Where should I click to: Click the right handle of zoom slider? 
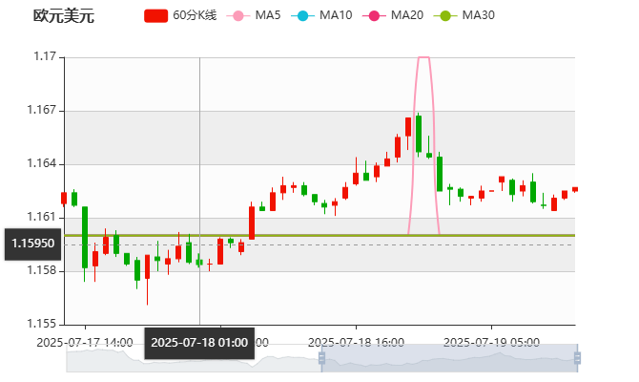577,358
